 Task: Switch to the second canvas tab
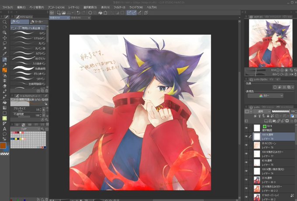pyautogui.click(x=81, y=17)
